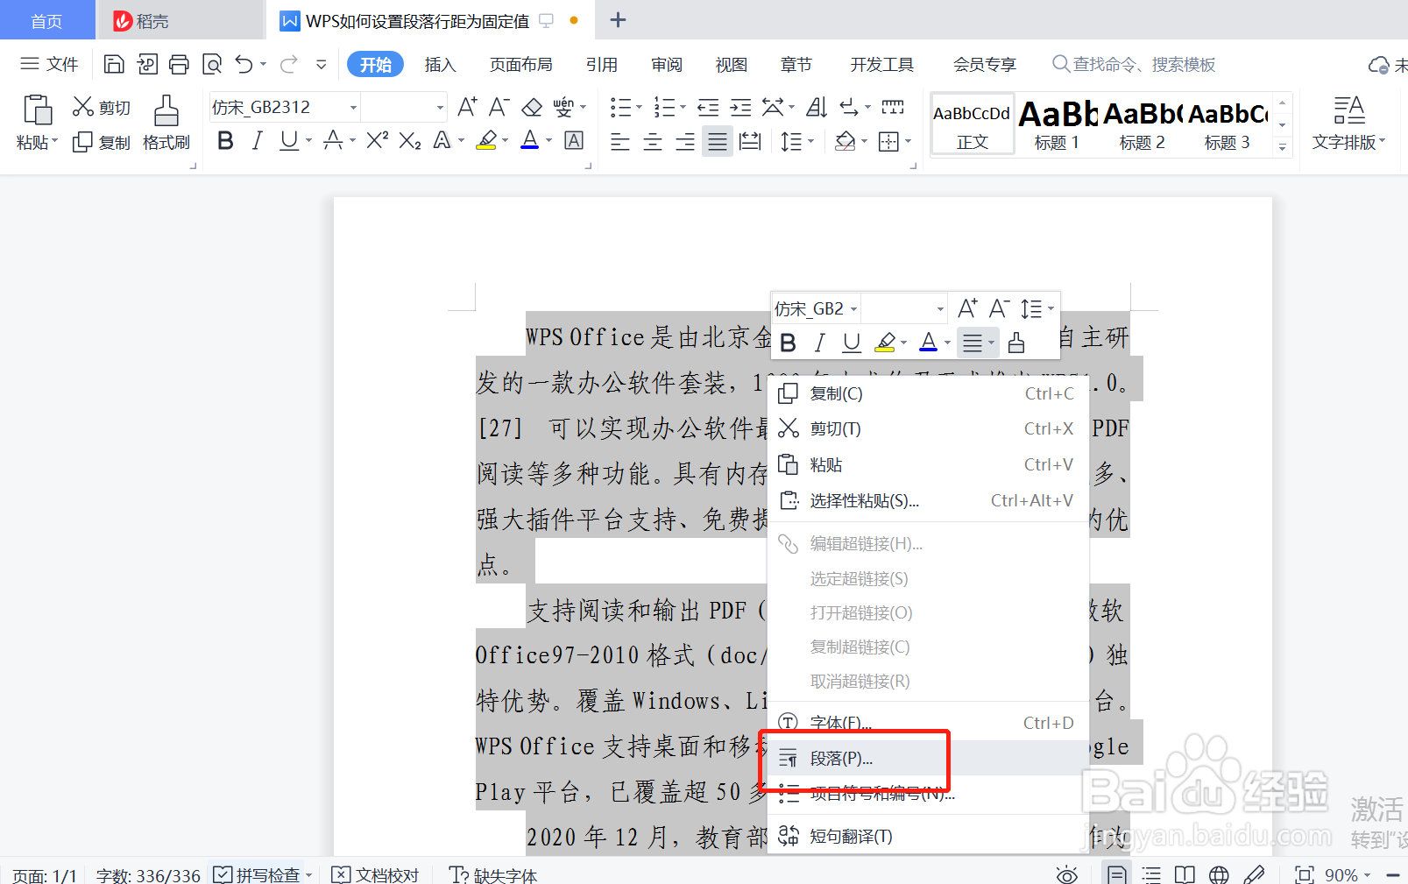Open the 插入 ribbon tab
Screen dimensions: 1408x884
(440, 65)
